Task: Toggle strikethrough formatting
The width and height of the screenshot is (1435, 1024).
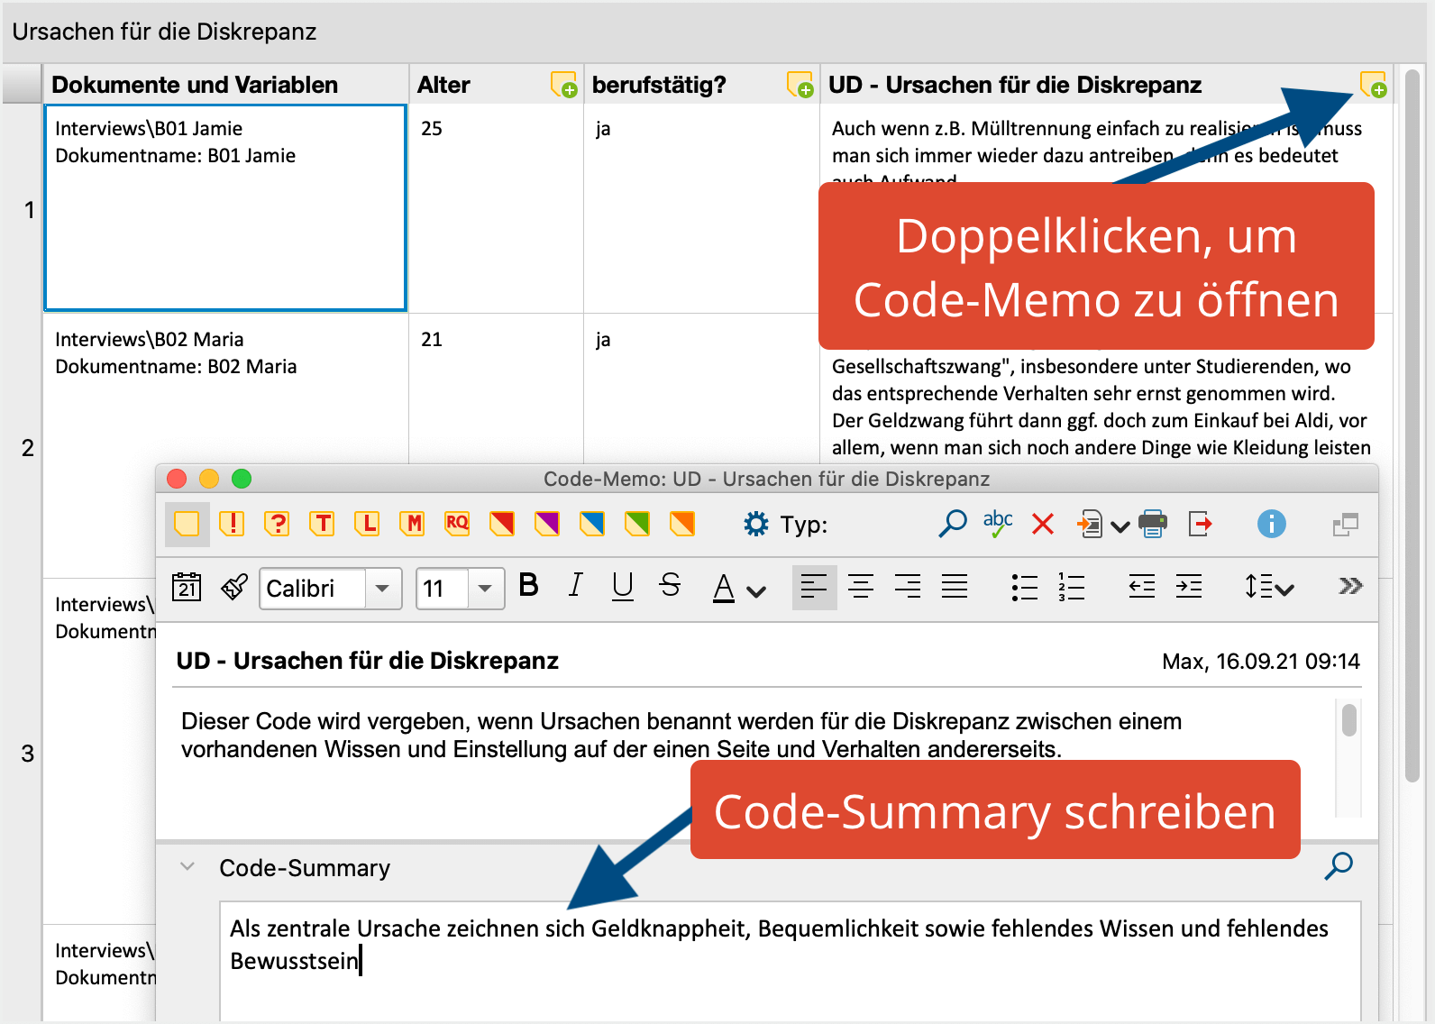Action: pos(670,586)
